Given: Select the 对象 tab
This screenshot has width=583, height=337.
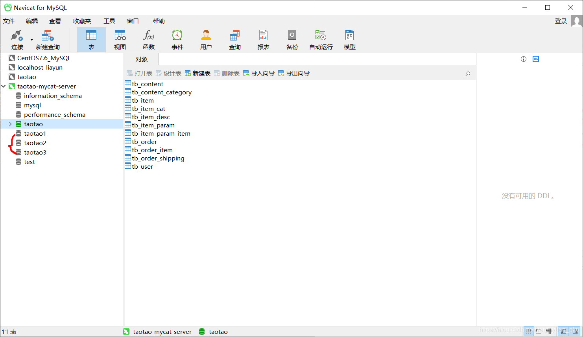Looking at the screenshot, I should pos(142,59).
